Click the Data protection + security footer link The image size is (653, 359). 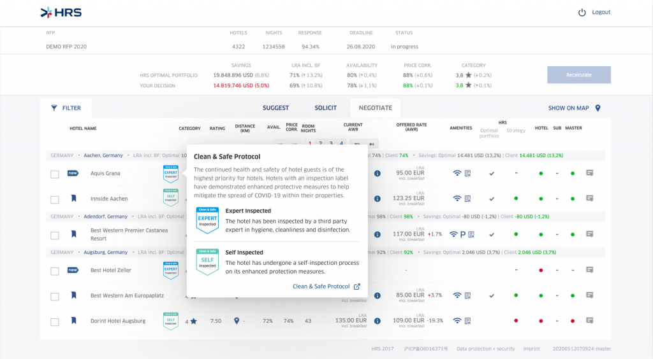pos(485,349)
